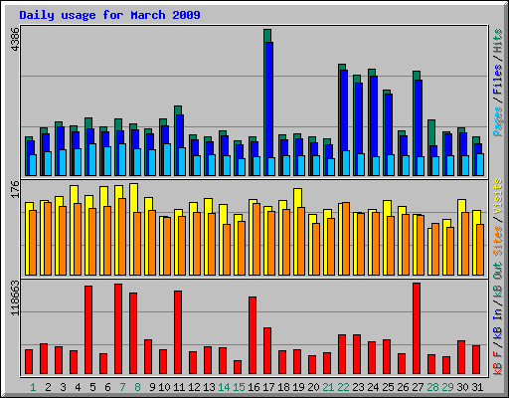
Task: Click the "Visits" legend label
Action: tap(498, 196)
